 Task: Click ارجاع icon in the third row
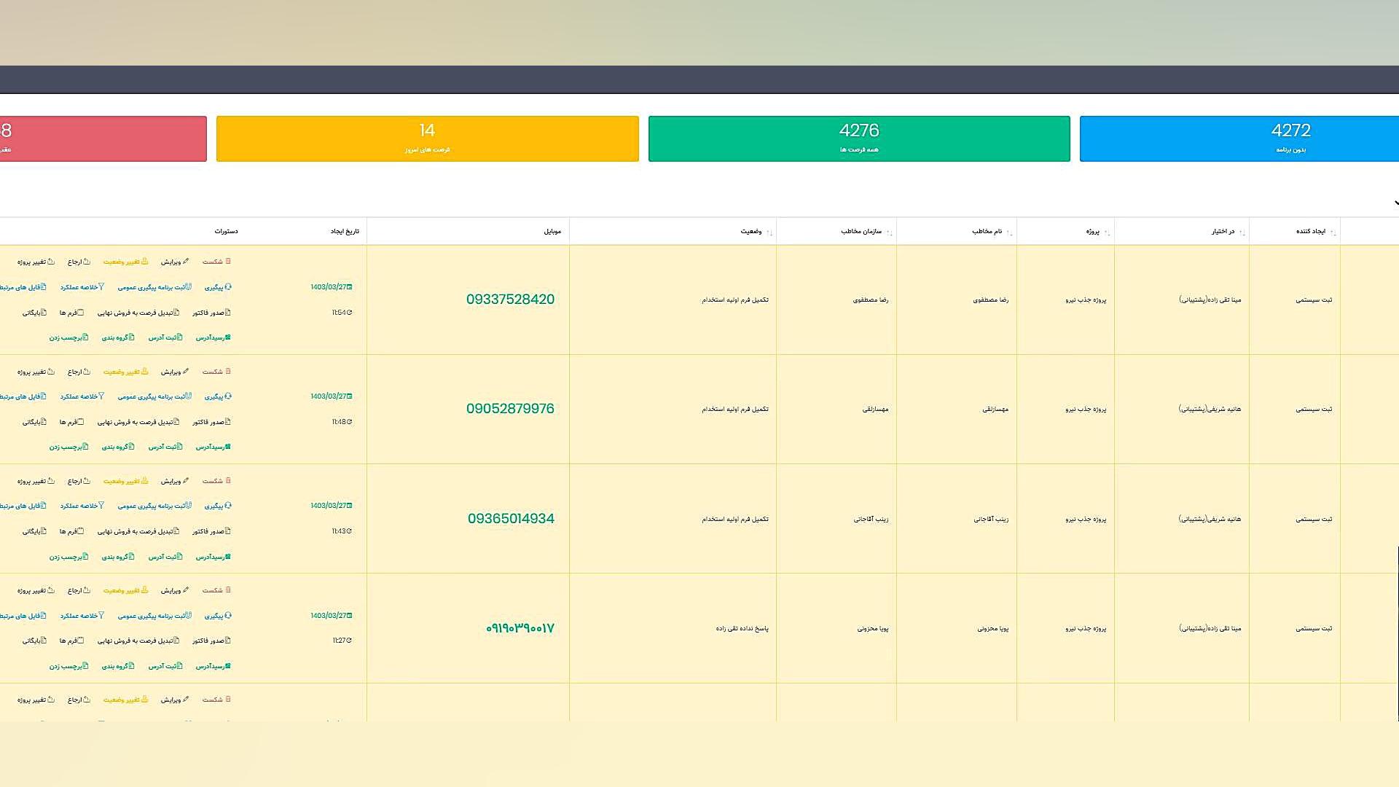[87, 481]
